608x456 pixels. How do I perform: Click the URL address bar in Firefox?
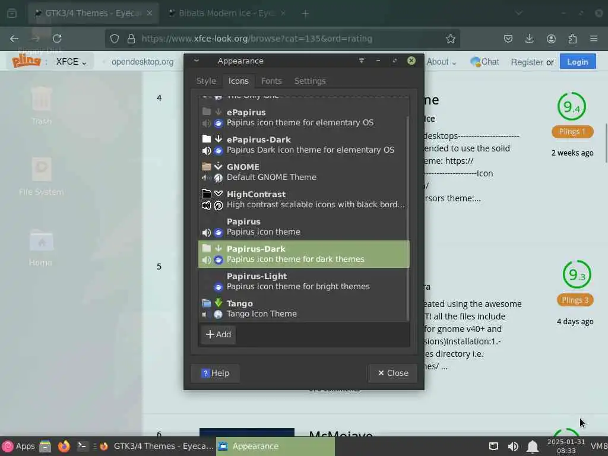(x=282, y=39)
